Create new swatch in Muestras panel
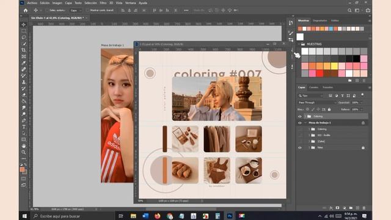 [x=357, y=81]
